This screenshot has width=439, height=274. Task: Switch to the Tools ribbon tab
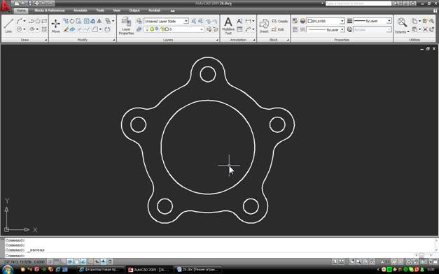(100, 10)
